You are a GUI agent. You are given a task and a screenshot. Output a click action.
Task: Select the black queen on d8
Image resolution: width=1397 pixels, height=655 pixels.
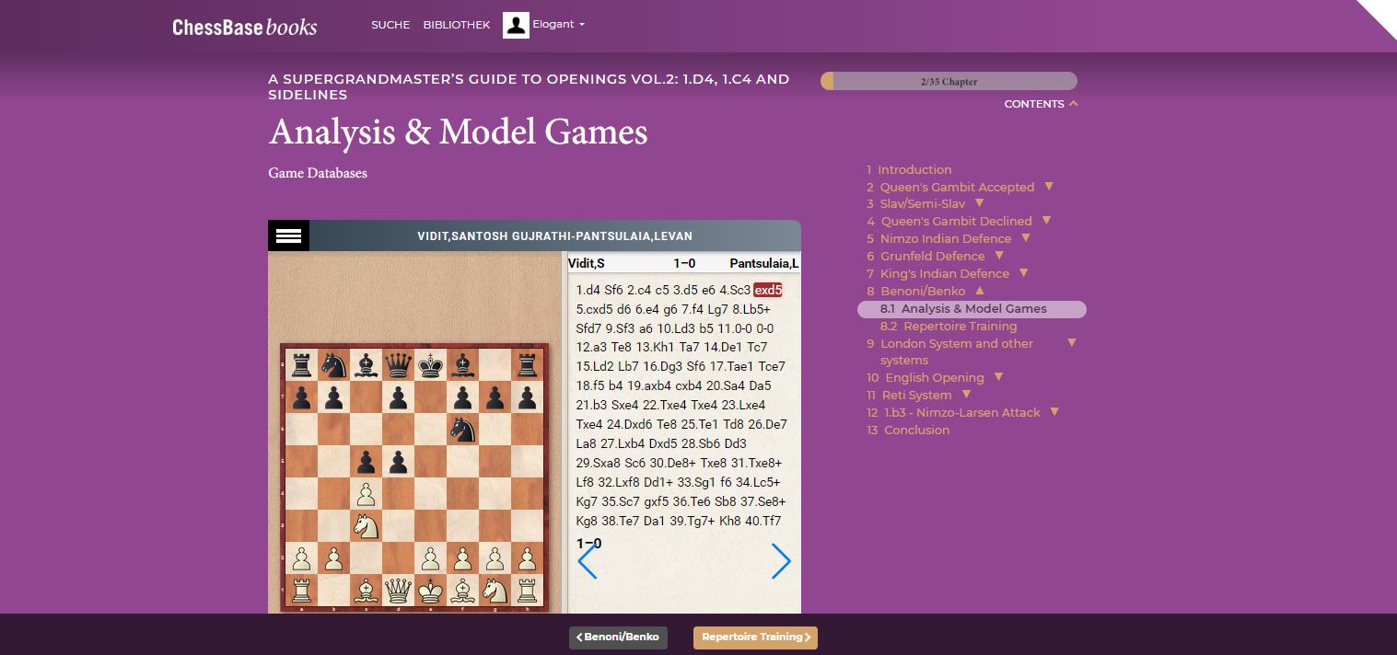pyautogui.click(x=399, y=366)
